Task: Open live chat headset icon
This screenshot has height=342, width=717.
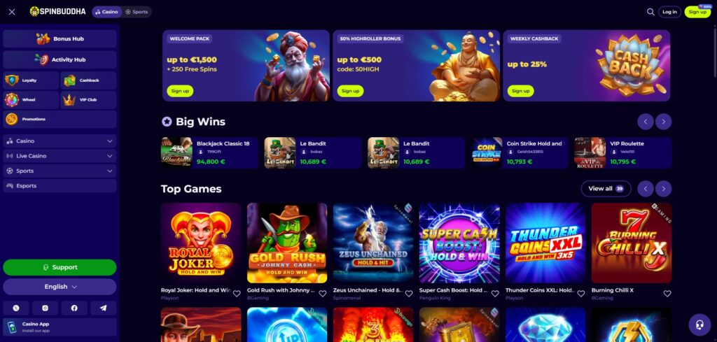Action: pos(699,325)
